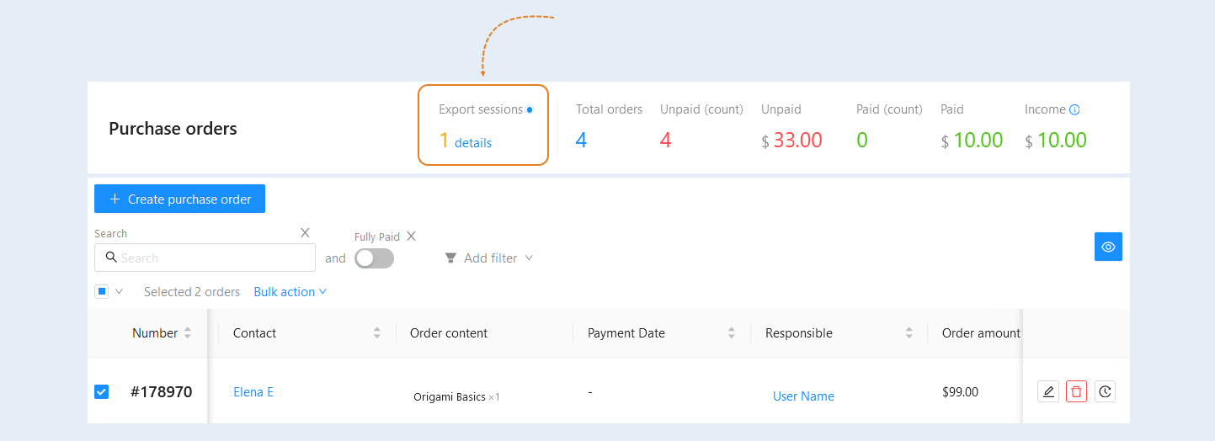
Task: Toggle the Fully Paid switch
Action: coord(374,258)
